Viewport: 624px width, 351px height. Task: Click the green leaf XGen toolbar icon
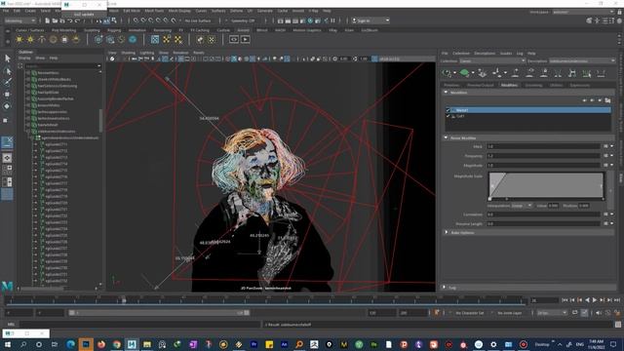(x=464, y=72)
